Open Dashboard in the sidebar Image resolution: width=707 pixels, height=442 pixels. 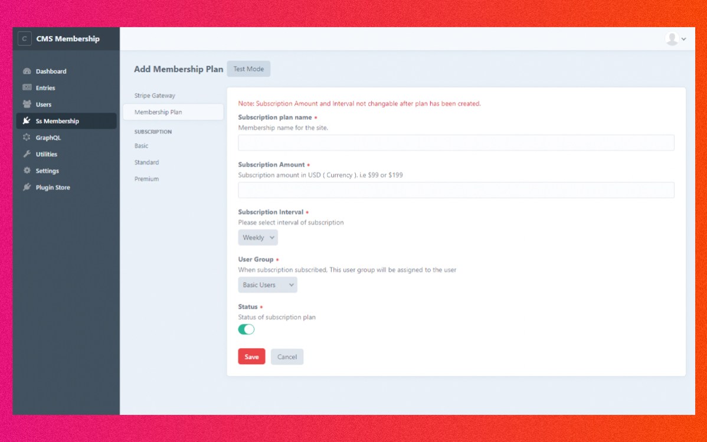point(66,71)
